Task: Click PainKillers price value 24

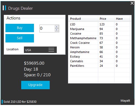Action: pyautogui.click(x=101, y=66)
